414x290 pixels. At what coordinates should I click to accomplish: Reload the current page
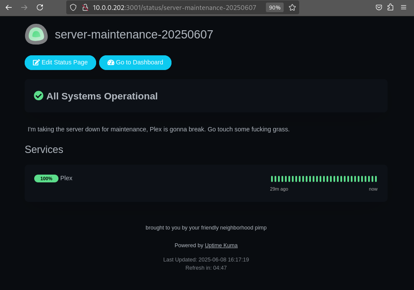[x=40, y=7]
